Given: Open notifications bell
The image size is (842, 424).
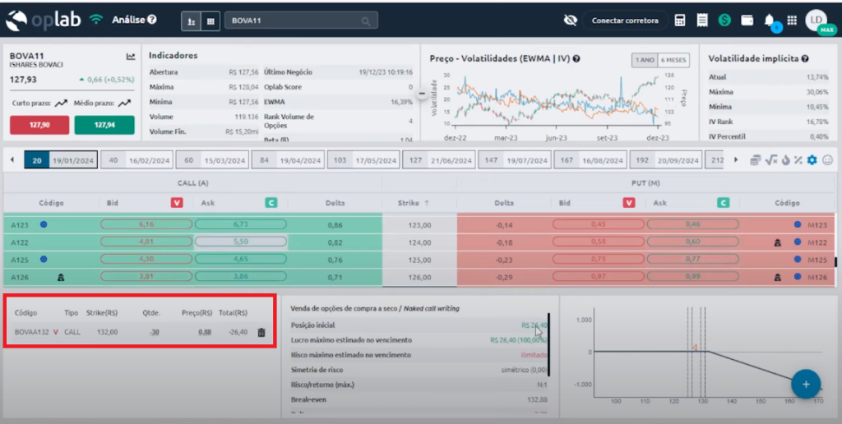Looking at the screenshot, I should click(770, 20).
